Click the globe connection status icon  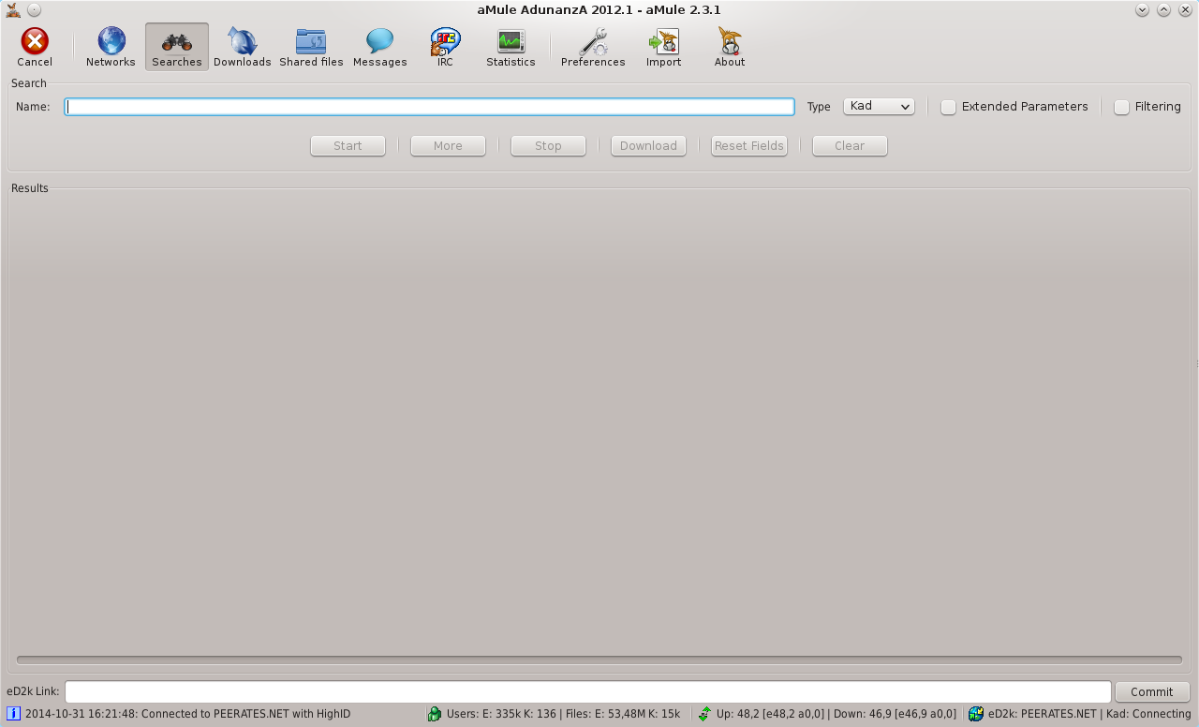coord(976,714)
